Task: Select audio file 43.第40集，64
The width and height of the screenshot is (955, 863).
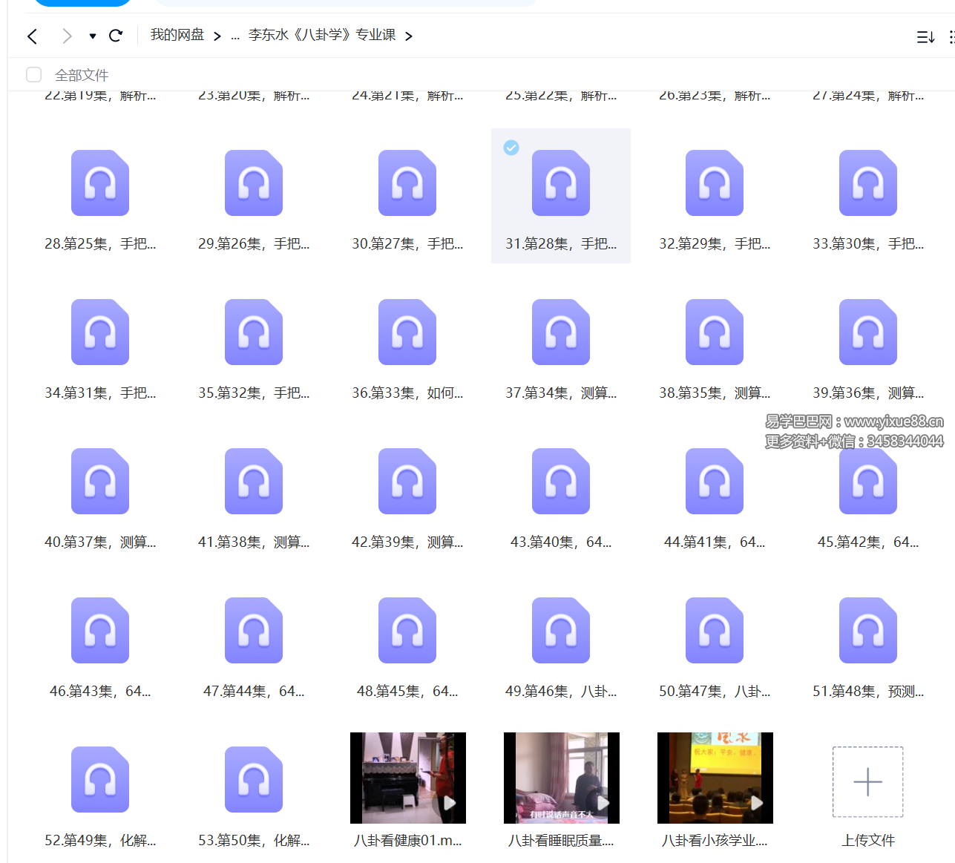Action: (561, 482)
